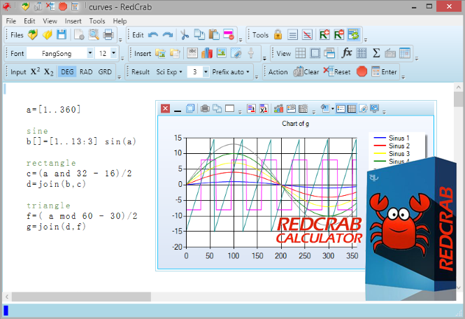Click the fx function icon
The width and height of the screenshot is (465, 319).
[x=346, y=53]
